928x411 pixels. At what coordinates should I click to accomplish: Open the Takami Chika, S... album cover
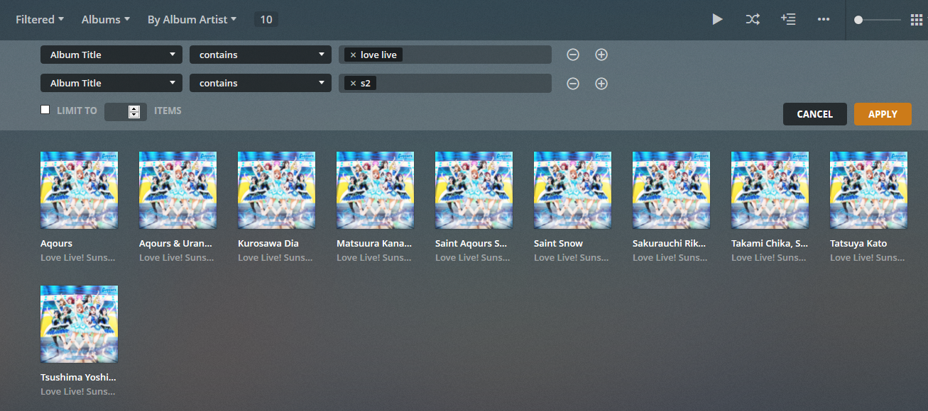pos(770,190)
